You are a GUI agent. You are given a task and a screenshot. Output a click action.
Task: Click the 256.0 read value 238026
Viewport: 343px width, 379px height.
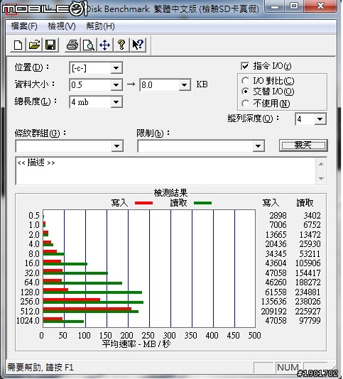307,302
